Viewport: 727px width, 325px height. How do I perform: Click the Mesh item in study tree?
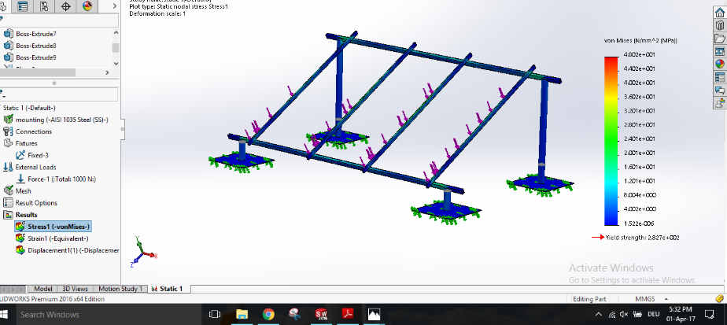[x=24, y=190]
